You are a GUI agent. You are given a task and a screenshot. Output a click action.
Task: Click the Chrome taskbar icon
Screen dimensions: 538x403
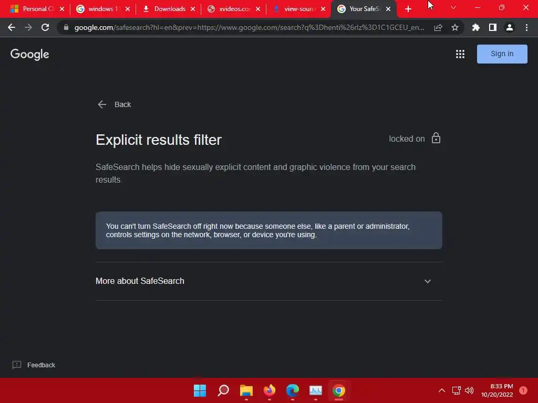(x=339, y=390)
